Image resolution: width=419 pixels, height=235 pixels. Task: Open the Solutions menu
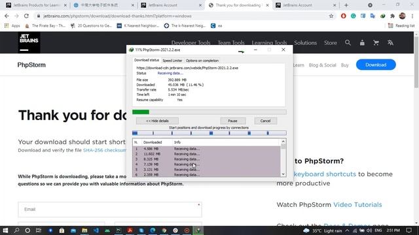coord(306,42)
